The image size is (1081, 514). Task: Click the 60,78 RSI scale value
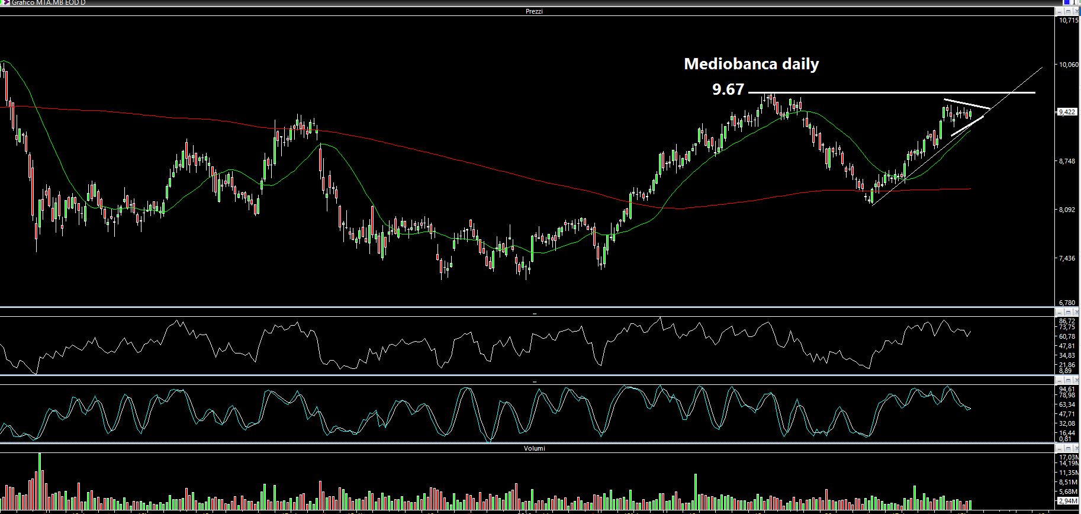click(x=1067, y=336)
